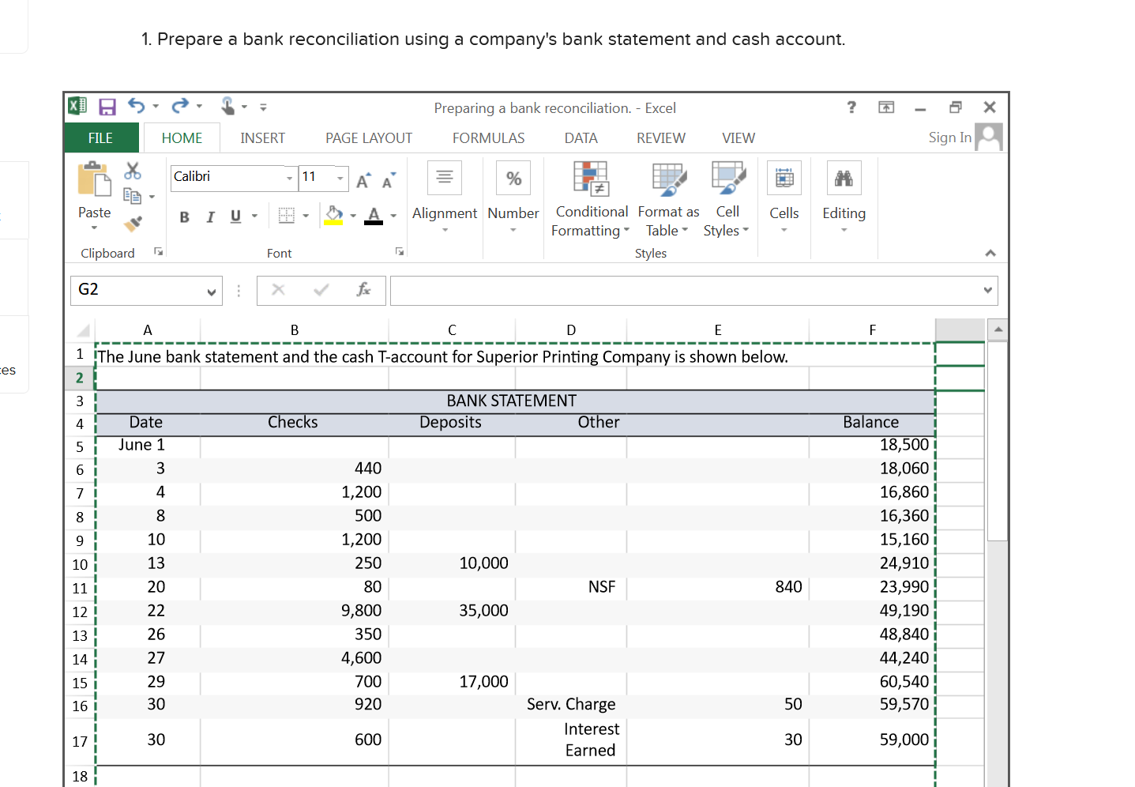The width and height of the screenshot is (1135, 787).
Task: Select column D header
Action: (571, 330)
